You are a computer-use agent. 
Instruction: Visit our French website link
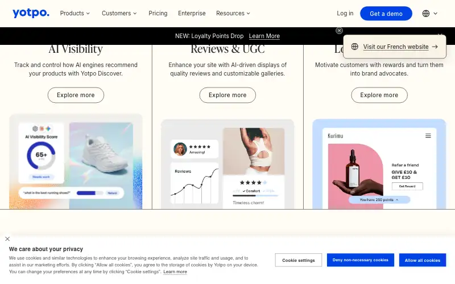pyautogui.click(x=395, y=47)
